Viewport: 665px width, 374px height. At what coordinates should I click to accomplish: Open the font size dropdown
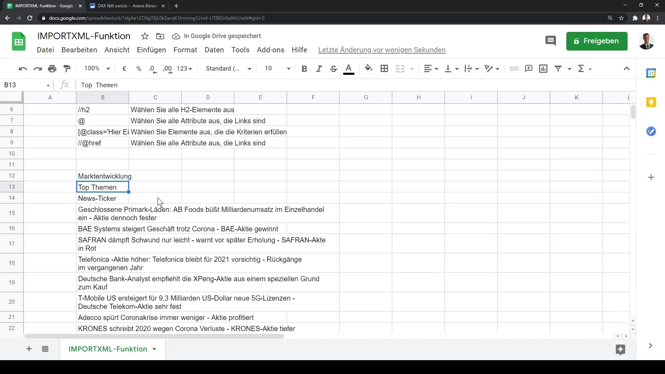click(x=277, y=69)
